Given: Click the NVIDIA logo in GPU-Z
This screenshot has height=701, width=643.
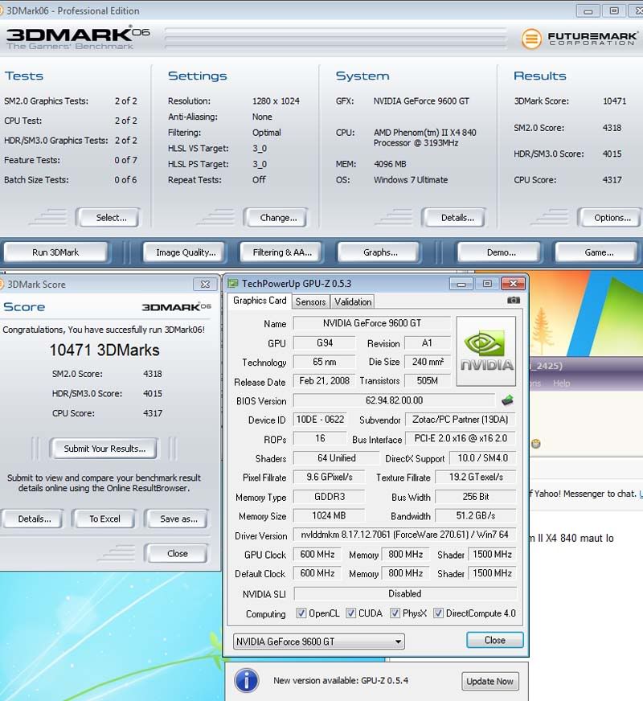Looking at the screenshot, I should [x=486, y=351].
